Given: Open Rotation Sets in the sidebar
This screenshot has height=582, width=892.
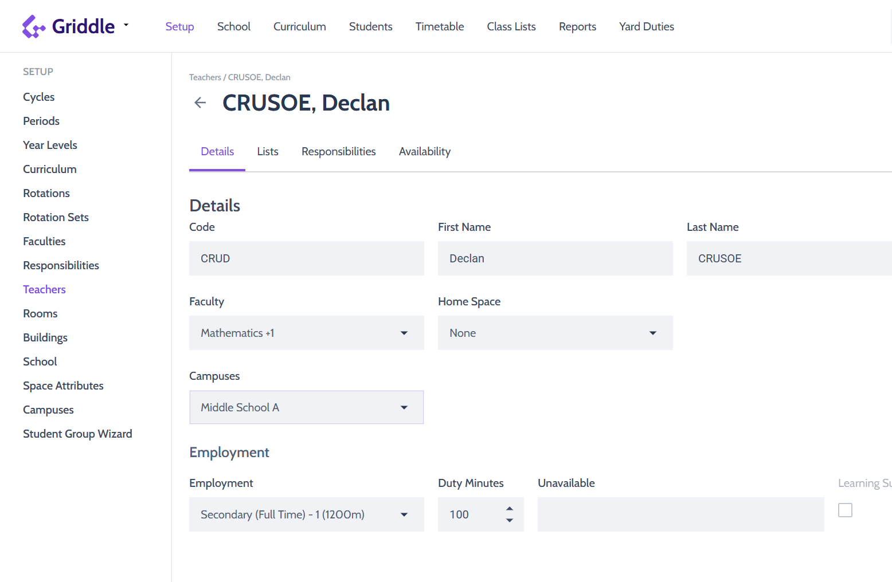Looking at the screenshot, I should [x=56, y=217].
